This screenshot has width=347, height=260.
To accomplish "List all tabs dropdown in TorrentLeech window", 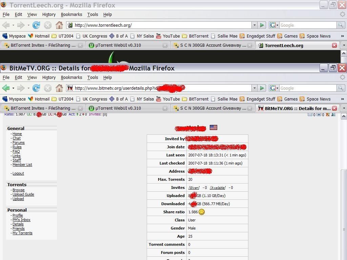I will 344,45.
